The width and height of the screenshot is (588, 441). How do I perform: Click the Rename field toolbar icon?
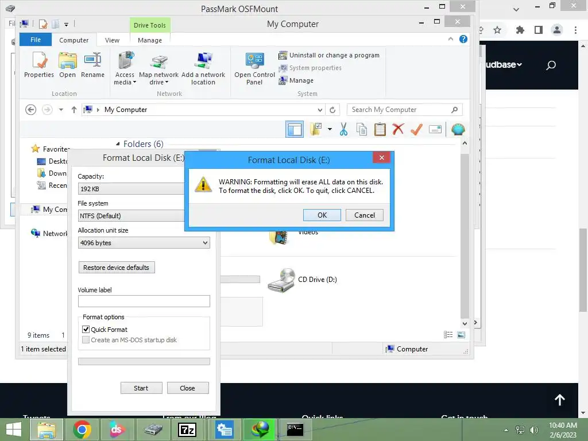point(435,129)
